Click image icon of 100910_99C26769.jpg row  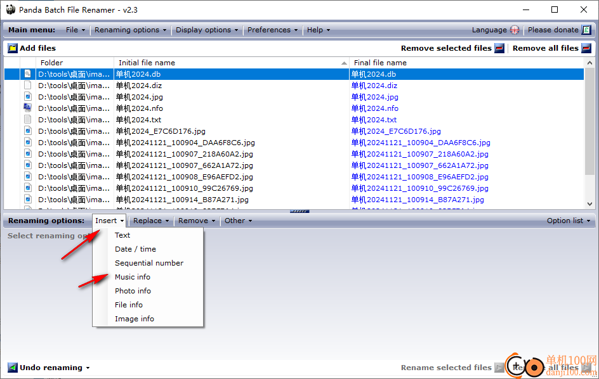pyautogui.click(x=27, y=188)
